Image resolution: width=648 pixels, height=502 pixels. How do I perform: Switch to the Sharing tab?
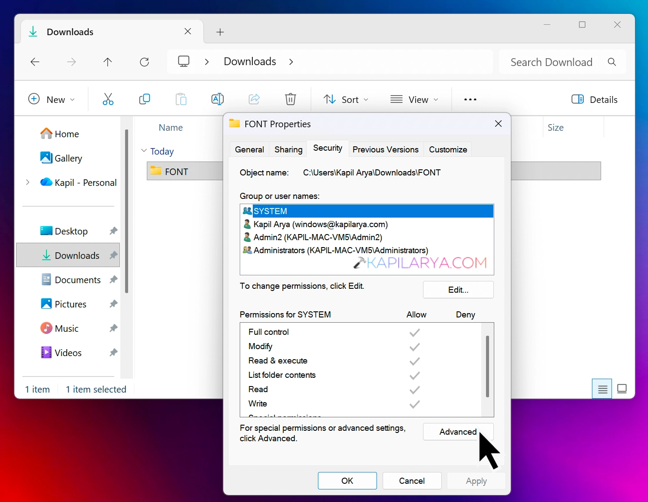[x=288, y=149]
